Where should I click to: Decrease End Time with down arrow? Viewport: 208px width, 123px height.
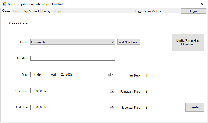(112, 108)
